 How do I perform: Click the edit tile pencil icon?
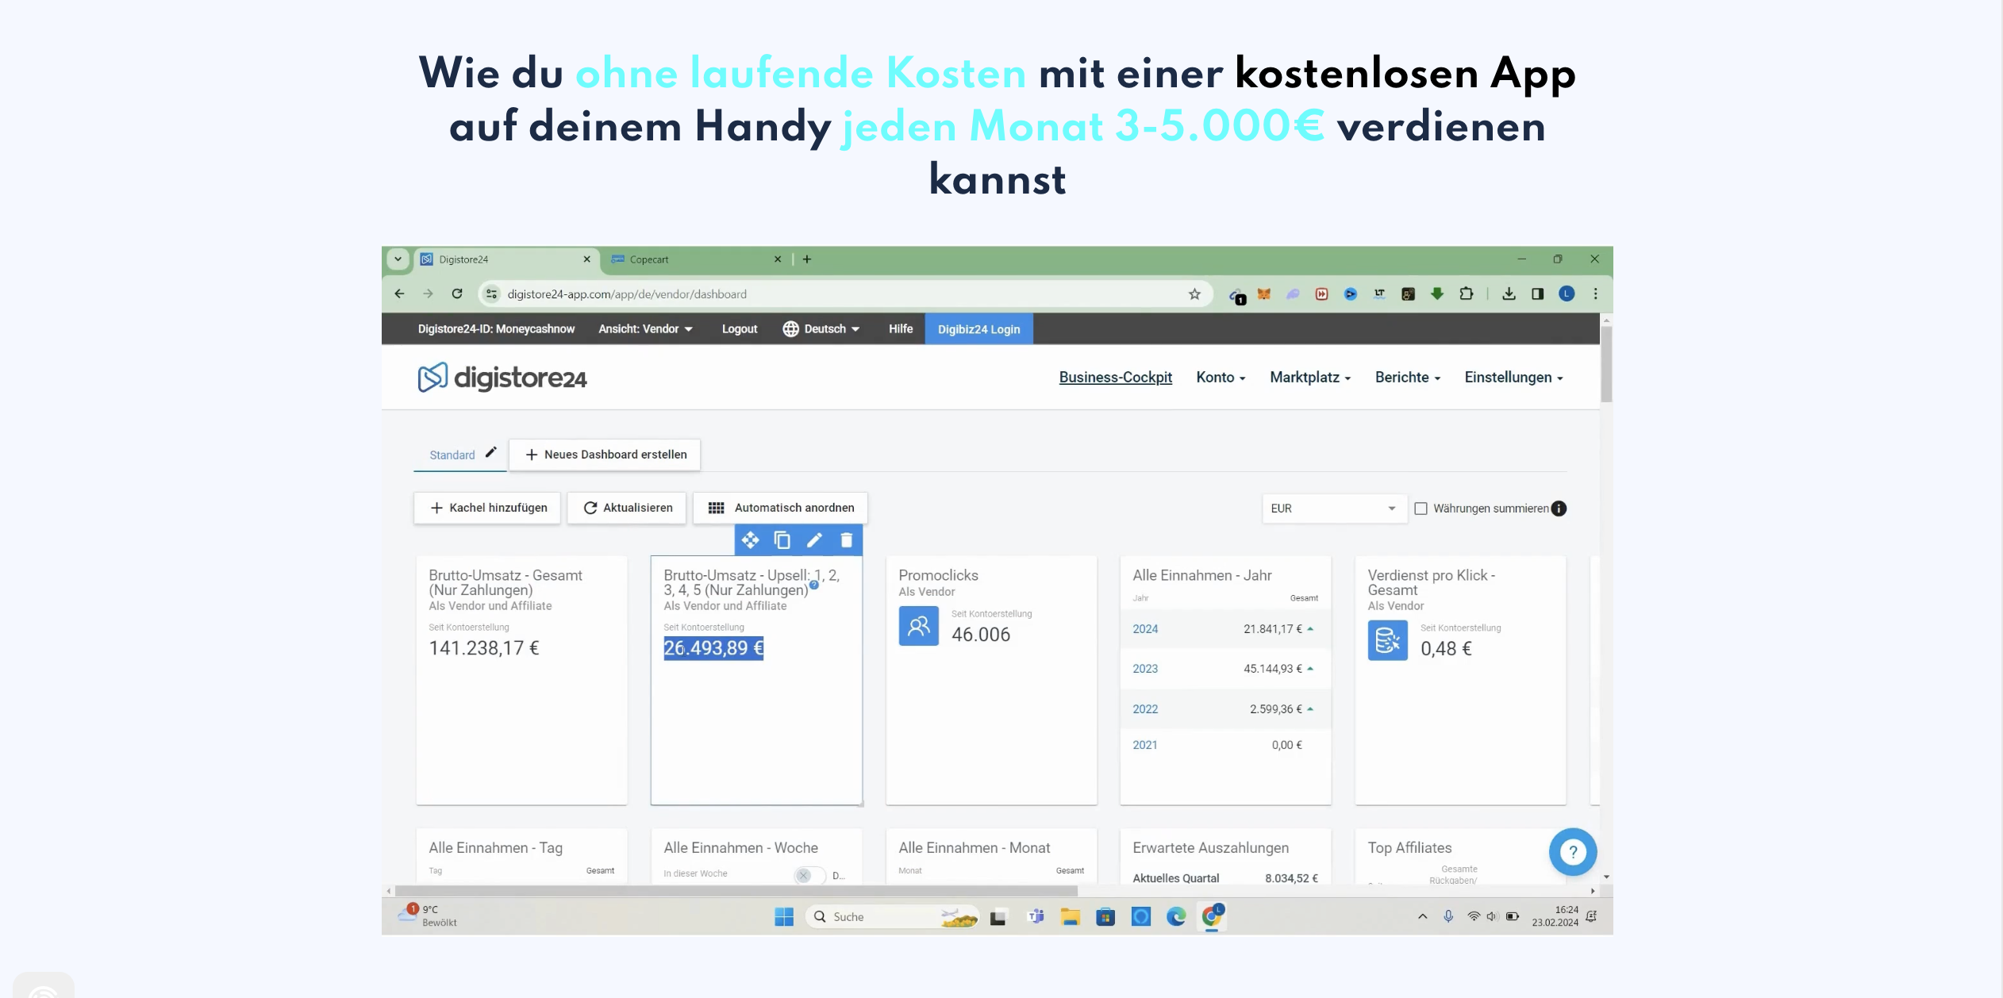click(x=814, y=540)
